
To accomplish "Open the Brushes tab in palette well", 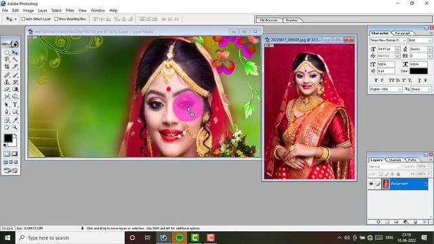I will pyautogui.click(x=292, y=20).
